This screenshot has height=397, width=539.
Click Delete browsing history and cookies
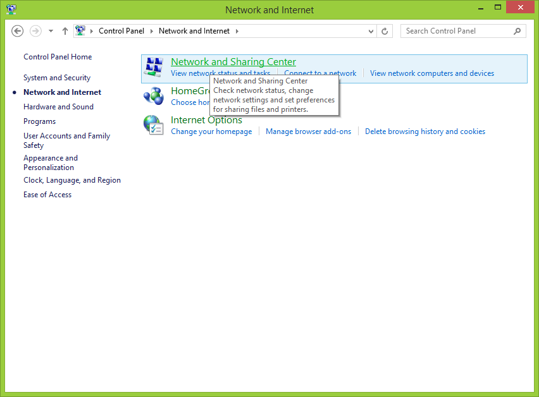coord(425,131)
